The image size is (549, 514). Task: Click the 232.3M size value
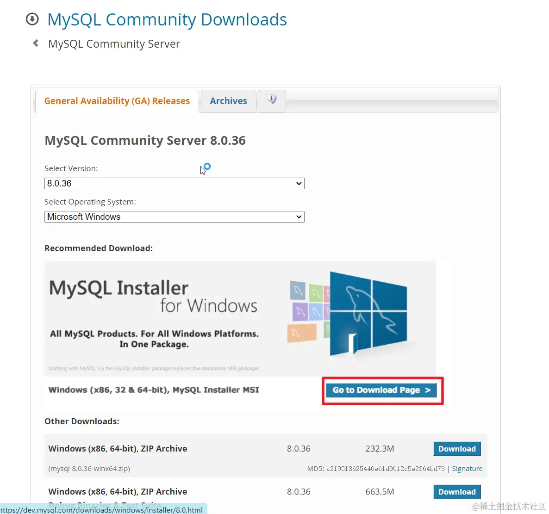(x=380, y=449)
